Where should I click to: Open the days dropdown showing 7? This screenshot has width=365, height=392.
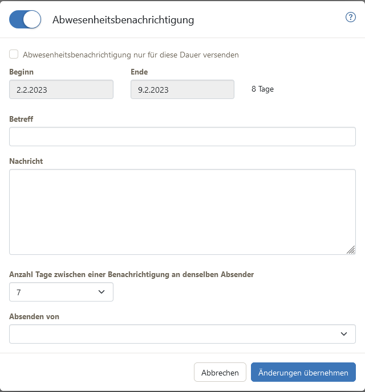(x=61, y=292)
